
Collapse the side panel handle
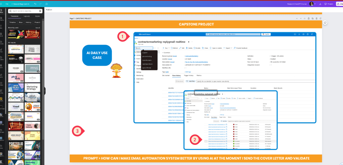point(45,91)
